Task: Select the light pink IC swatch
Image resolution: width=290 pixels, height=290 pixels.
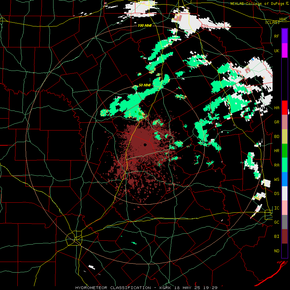Action: [x=285, y=208]
